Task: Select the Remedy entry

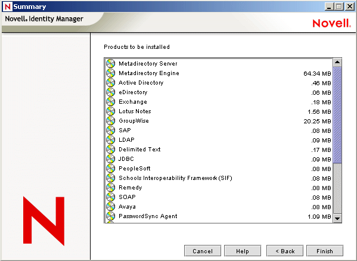Action: tap(219, 188)
